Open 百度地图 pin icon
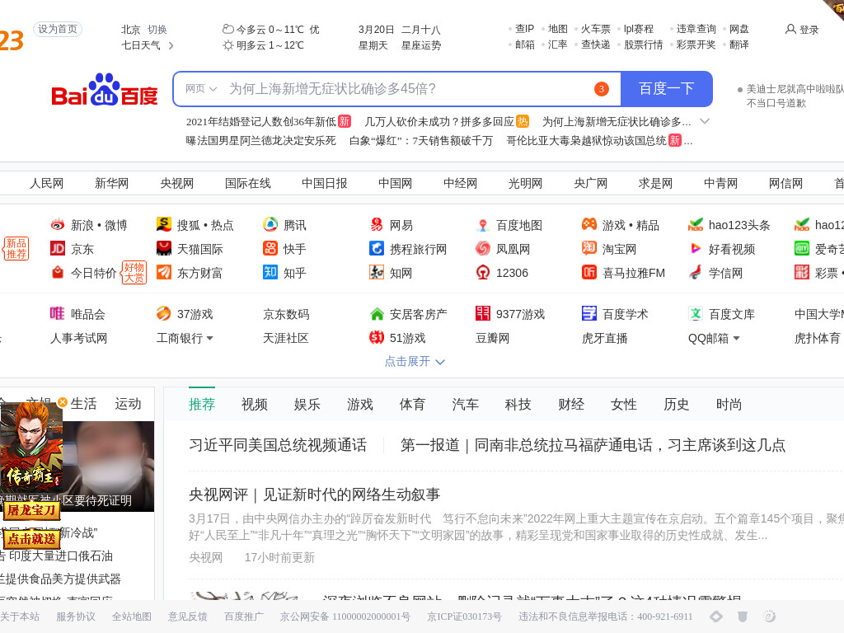Image resolution: width=844 pixels, height=633 pixels. click(x=483, y=225)
